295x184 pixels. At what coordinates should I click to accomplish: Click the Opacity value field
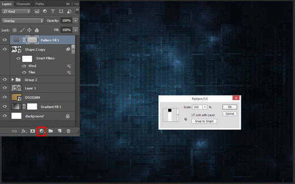coord(66,21)
